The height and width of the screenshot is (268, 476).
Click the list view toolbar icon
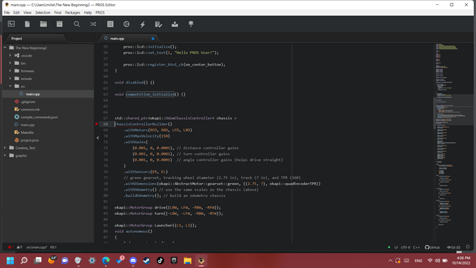[110, 24]
